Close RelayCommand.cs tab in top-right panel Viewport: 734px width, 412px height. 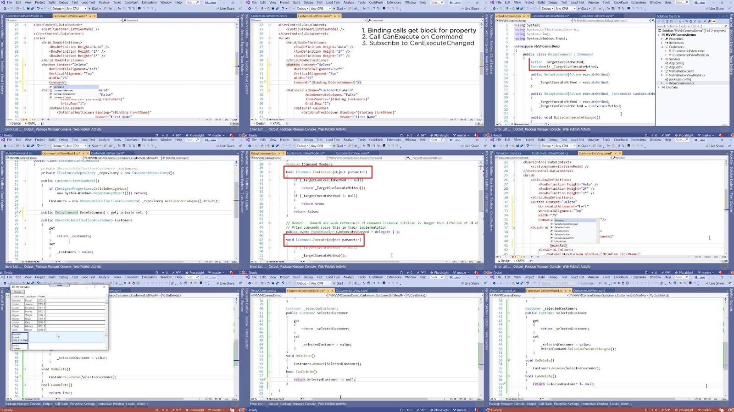[x=528, y=16]
